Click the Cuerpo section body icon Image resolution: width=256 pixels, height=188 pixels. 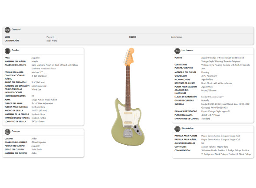[7, 132]
